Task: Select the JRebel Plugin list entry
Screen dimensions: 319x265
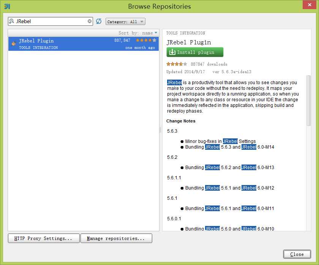Action: (x=84, y=44)
